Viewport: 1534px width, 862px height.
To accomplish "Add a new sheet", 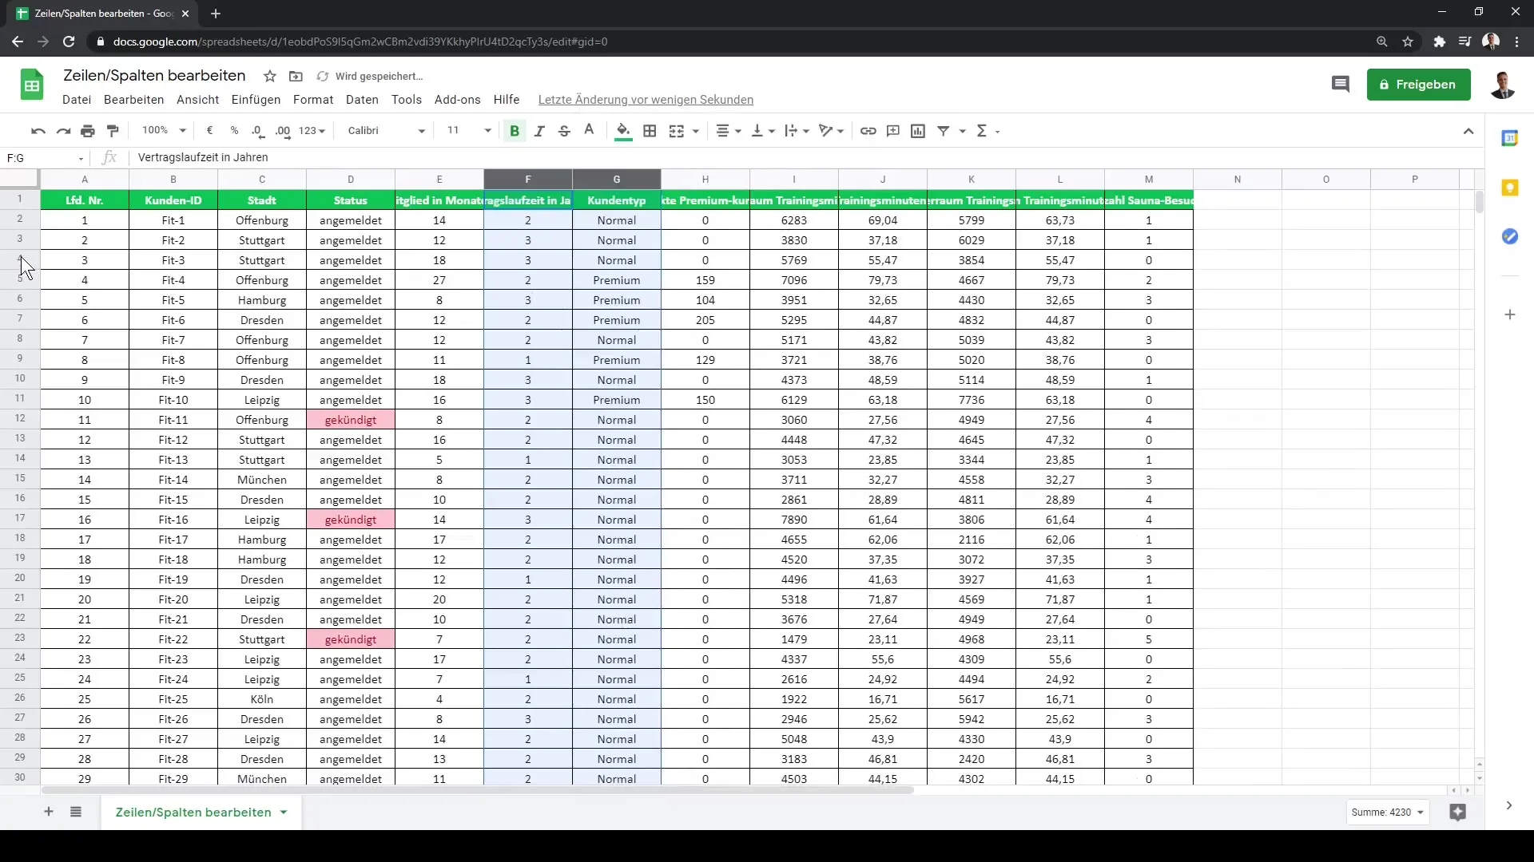I will coord(49,812).
